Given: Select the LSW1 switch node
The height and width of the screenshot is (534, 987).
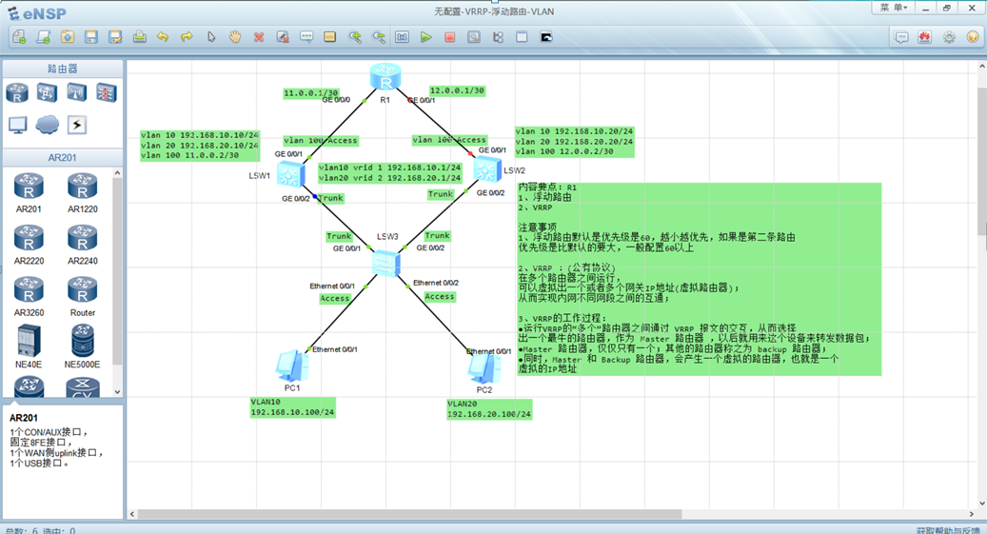Looking at the screenshot, I should coord(290,174).
